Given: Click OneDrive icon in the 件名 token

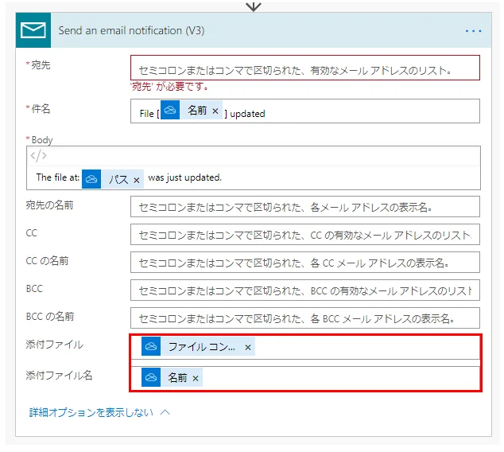Looking at the screenshot, I should (170, 111).
